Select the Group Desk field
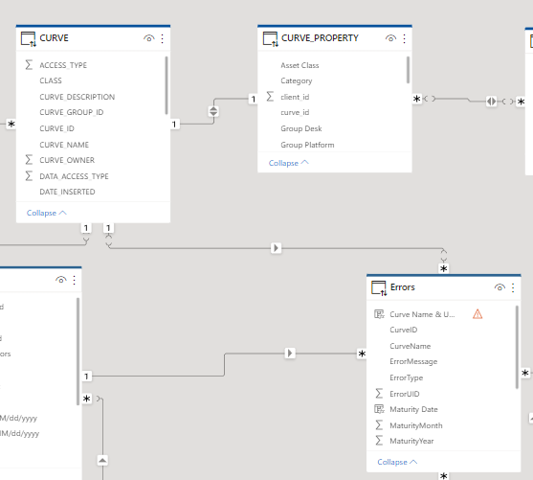Image resolution: width=533 pixels, height=480 pixels. 301,128
